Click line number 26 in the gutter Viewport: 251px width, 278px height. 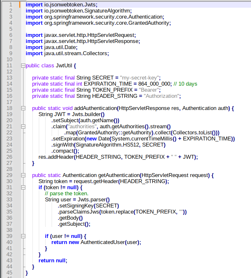[x=9, y=157]
